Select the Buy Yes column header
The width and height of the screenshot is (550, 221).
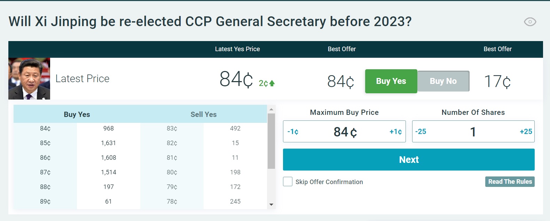(77, 115)
